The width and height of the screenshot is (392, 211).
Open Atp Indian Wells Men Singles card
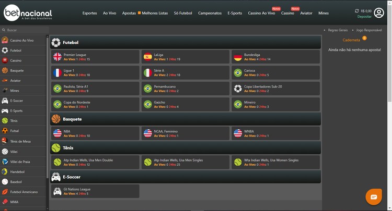186,162
